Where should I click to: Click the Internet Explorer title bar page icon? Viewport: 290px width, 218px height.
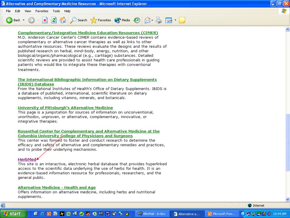(x=3, y=4)
